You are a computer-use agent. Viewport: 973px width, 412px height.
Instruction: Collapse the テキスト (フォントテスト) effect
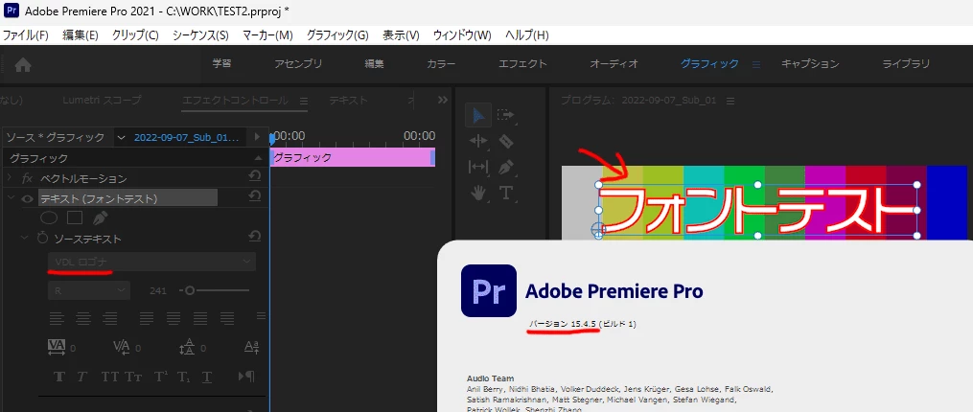[10, 198]
